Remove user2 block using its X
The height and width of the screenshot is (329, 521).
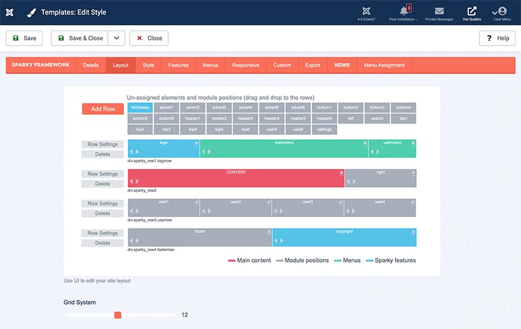click(x=268, y=202)
